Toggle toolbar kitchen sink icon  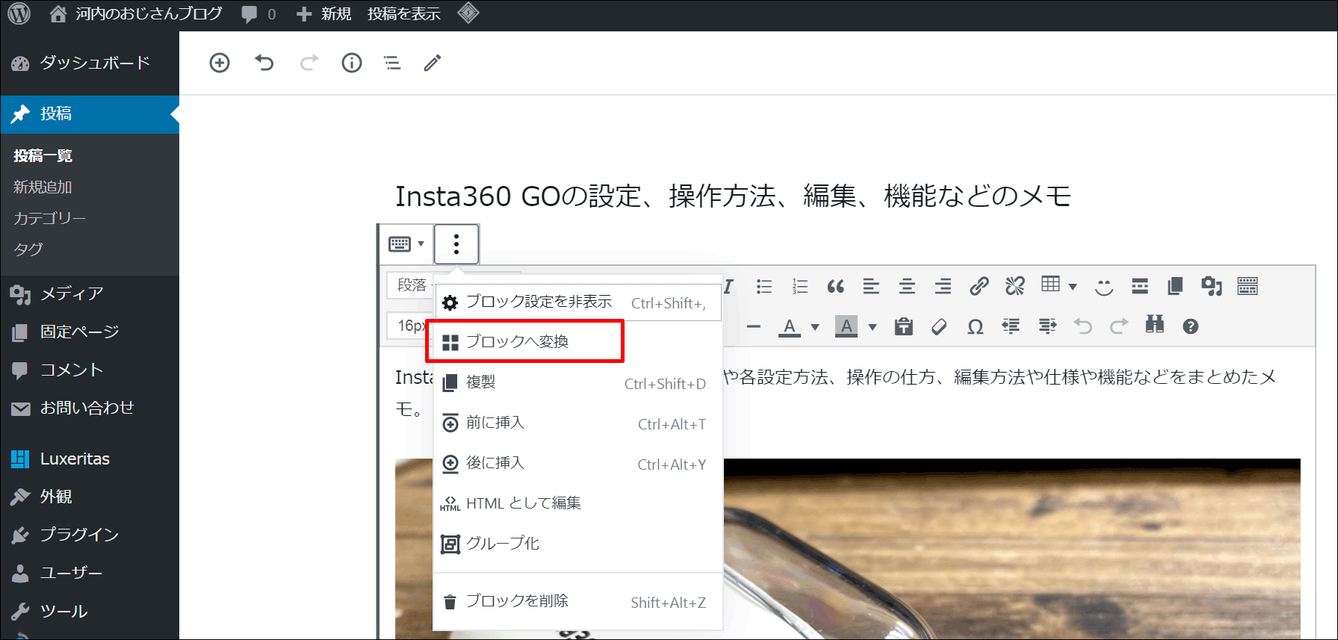click(x=1248, y=286)
